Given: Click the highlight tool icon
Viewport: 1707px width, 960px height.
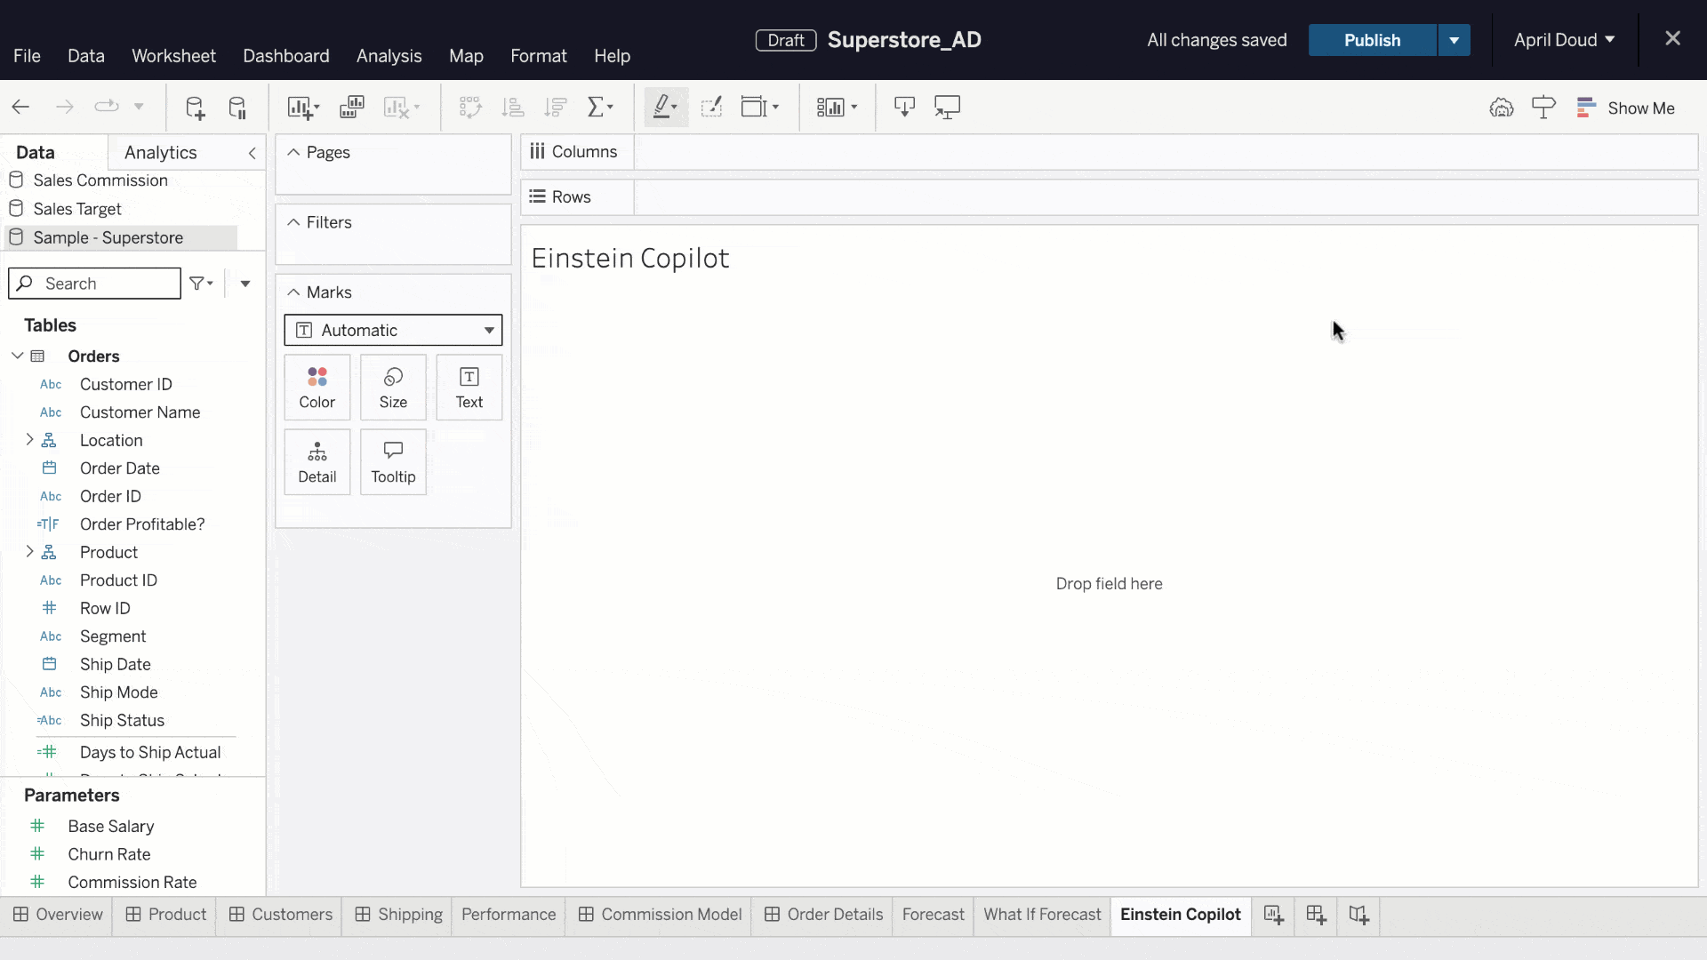Looking at the screenshot, I should click(662, 107).
